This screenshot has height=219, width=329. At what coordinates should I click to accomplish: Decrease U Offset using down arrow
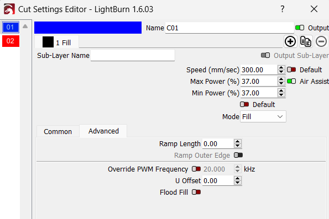[x=238, y=183]
